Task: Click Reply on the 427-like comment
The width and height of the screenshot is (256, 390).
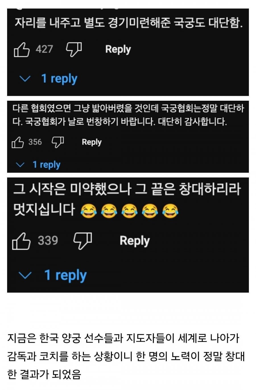Action: point(118,49)
